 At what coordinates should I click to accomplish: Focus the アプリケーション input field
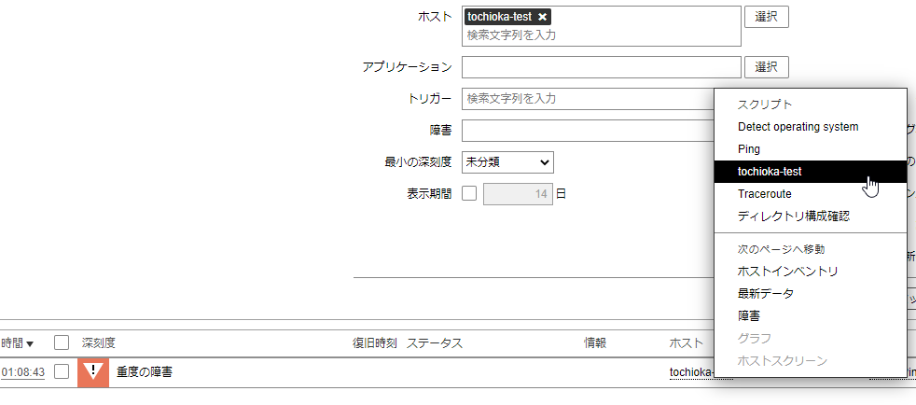point(601,67)
